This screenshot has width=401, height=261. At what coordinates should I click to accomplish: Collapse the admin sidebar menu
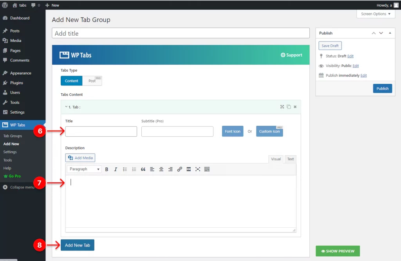(19, 187)
